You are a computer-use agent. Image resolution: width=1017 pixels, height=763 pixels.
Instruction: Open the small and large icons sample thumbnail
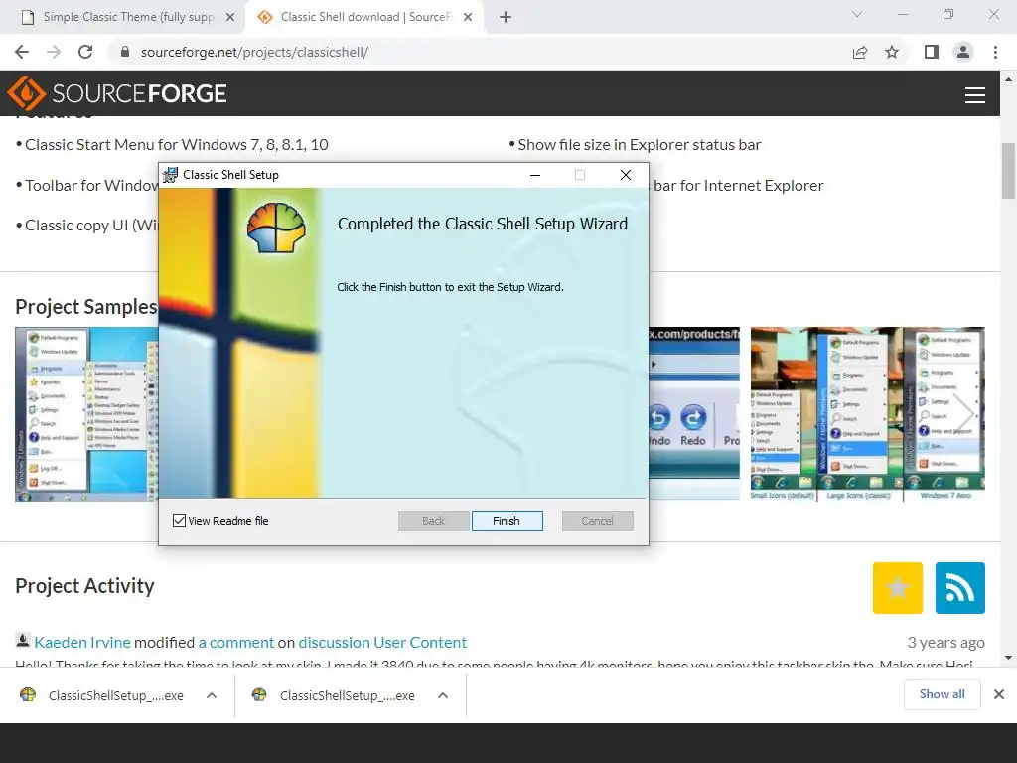pos(868,414)
